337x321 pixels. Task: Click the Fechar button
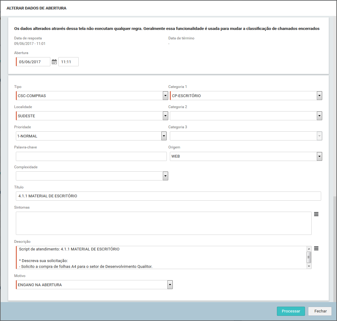click(320, 311)
